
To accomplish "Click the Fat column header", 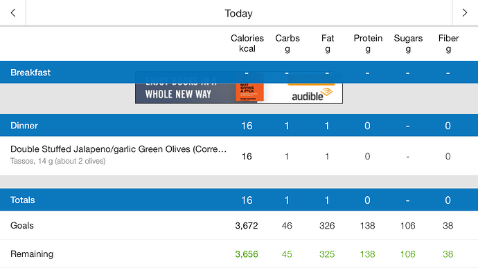I will coord(328,43).
